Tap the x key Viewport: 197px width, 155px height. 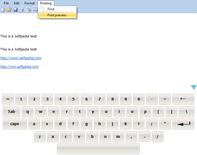[x=53, y=137]
